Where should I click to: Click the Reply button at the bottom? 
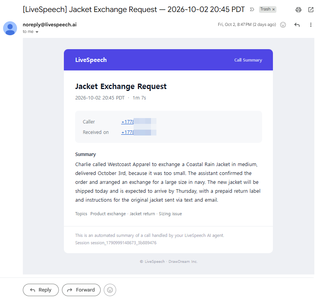coord(41,290)
